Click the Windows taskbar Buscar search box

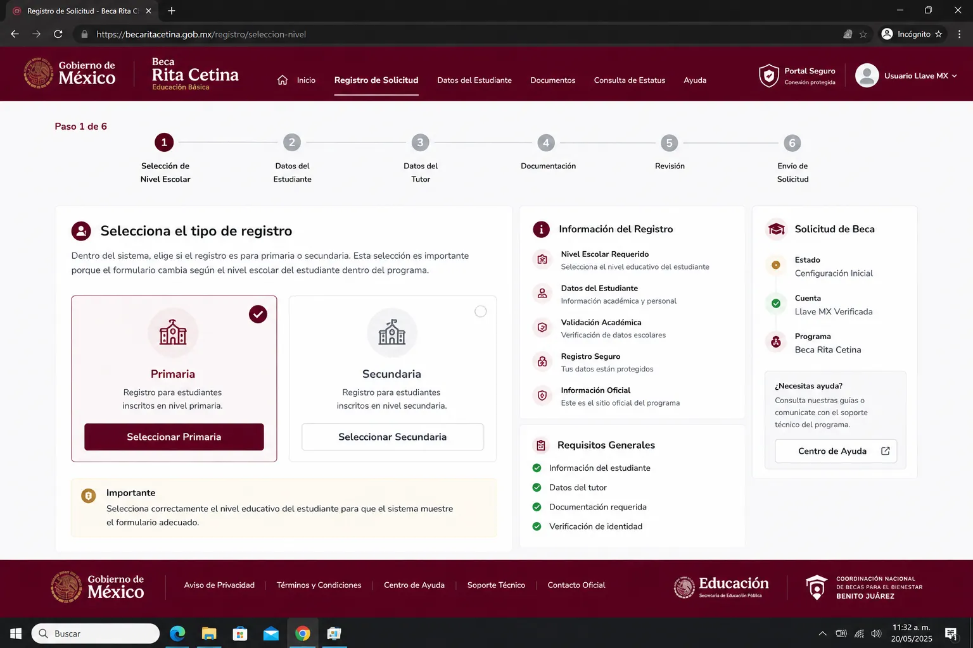(x=95, y=633)
